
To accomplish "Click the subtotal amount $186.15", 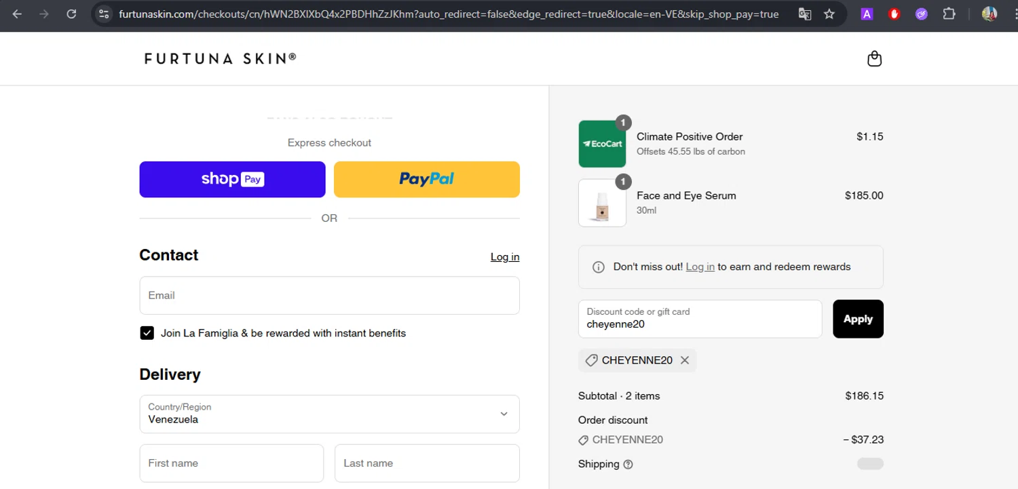I will click(864, 395).
